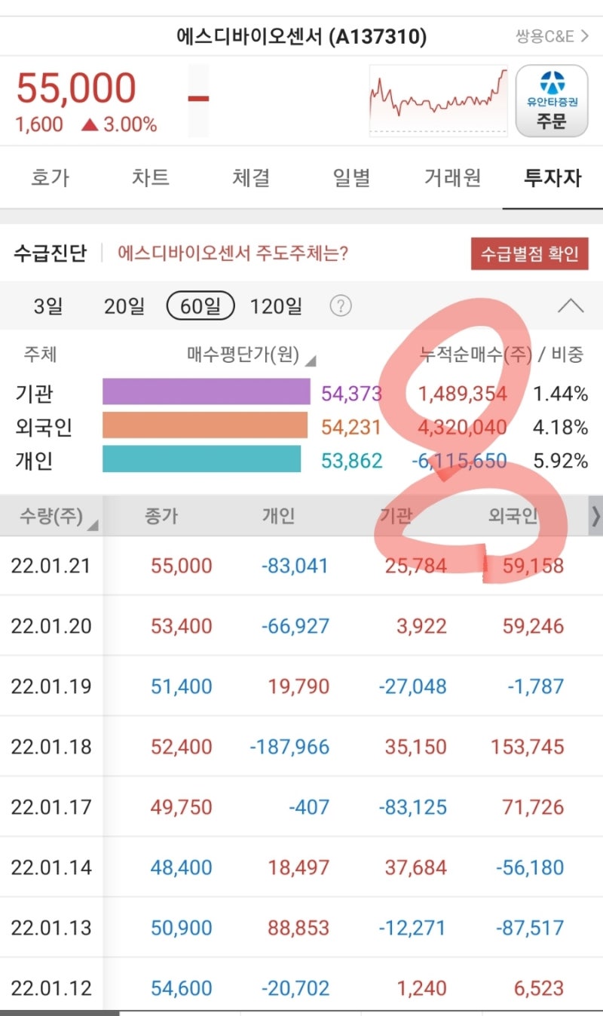The width and height of the screenshot is (603, 1016).
Task: Select the 체결 tab
Action: coord(250,177)
